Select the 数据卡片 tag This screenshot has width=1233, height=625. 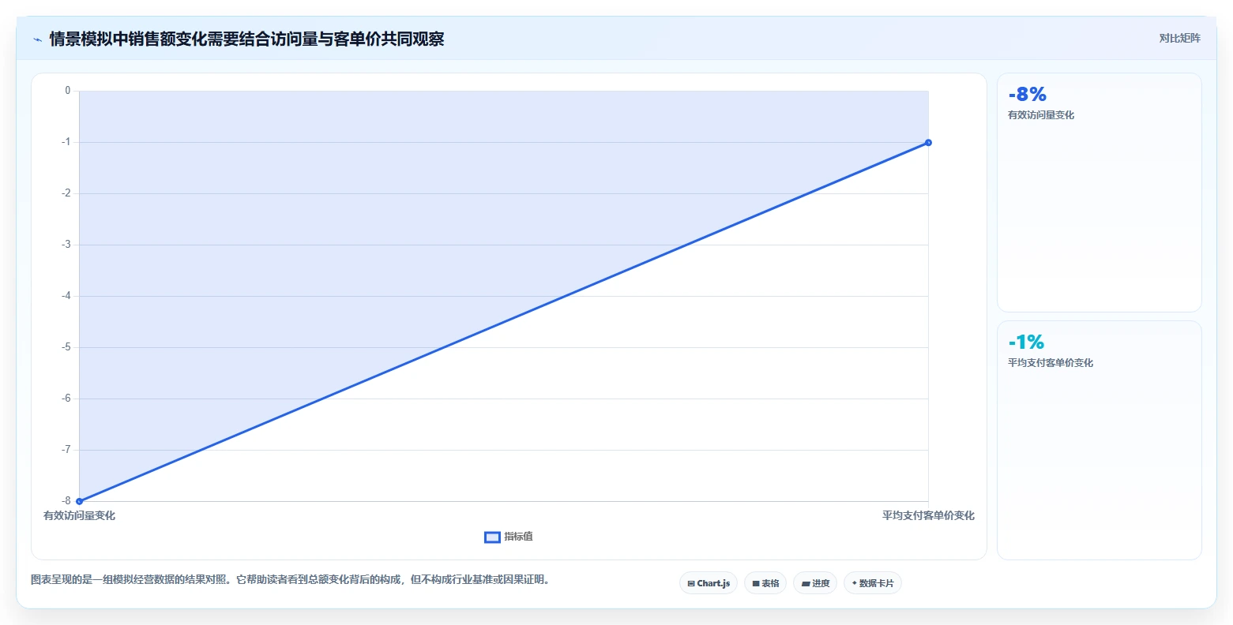click(873, 583)
